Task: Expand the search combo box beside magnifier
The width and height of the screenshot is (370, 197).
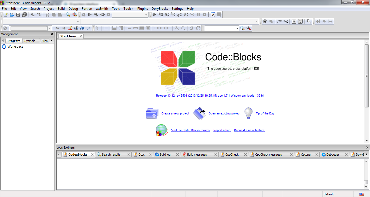Action: tap(237, 28)
